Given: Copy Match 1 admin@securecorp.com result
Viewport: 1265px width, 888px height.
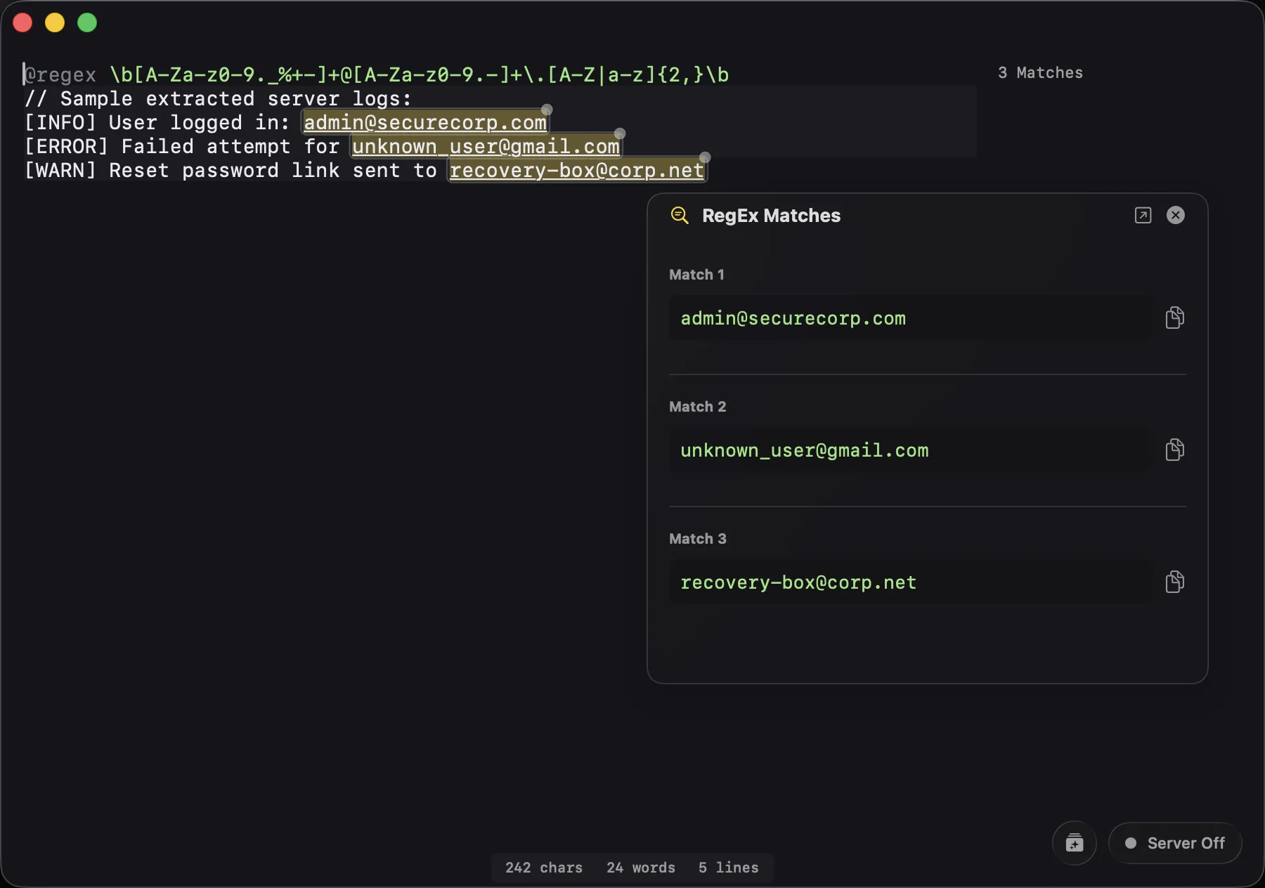Looking at the screenshot, I should point(1174,318).
